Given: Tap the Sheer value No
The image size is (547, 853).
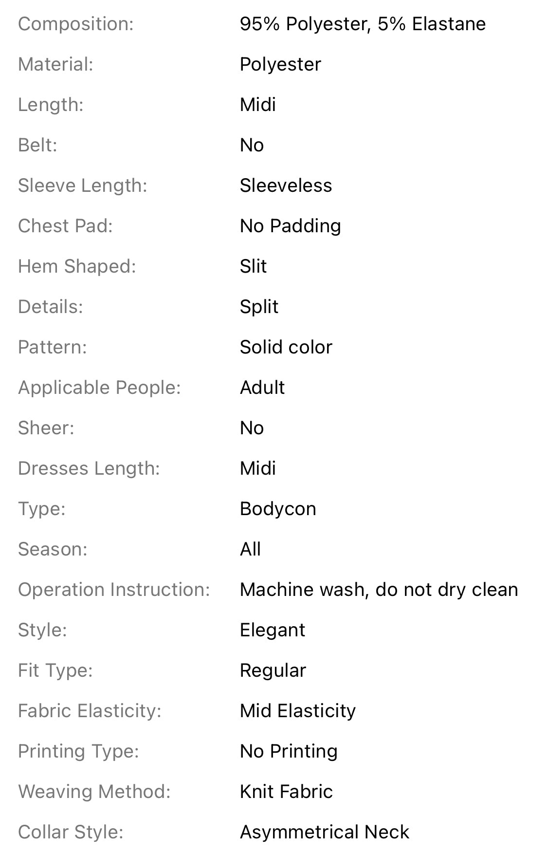Looking at the screenshot, I should point(252,428).
